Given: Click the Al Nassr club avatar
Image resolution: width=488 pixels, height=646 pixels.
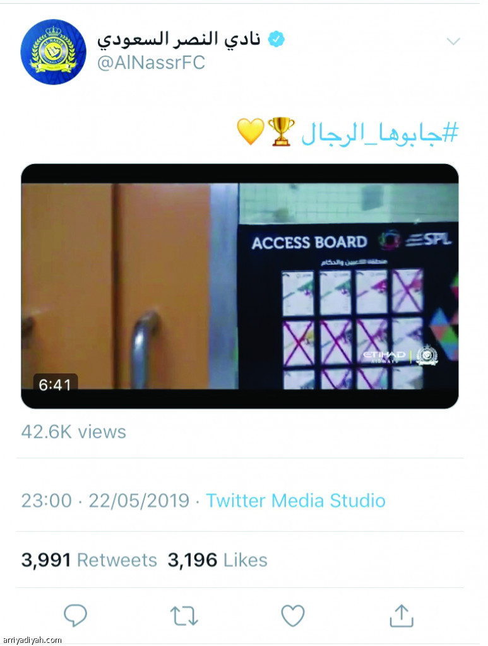Looking at the screenshot, I should pos(54,52).
